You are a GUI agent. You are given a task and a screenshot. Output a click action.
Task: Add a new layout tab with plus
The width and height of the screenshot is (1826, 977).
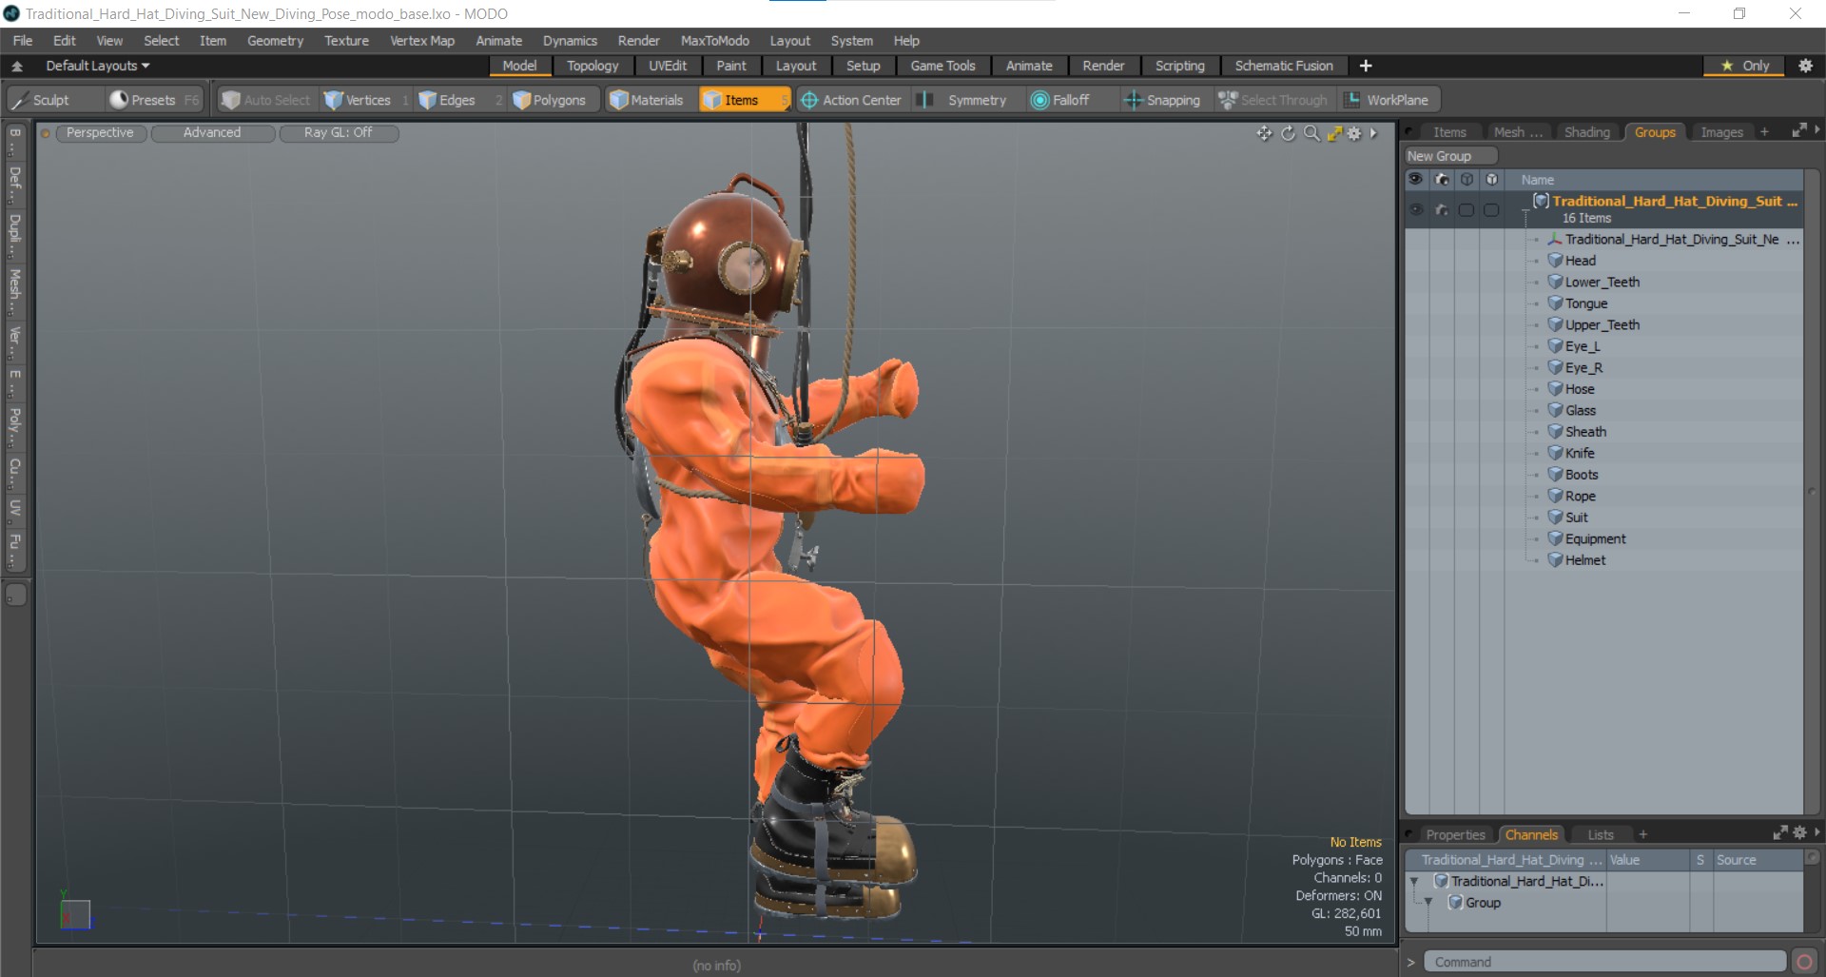pos(1366,66)
